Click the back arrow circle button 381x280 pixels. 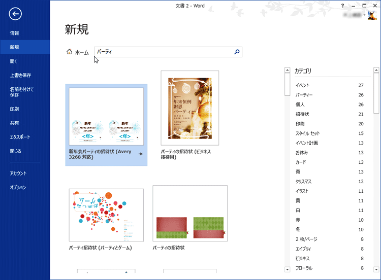pos(15,14)
